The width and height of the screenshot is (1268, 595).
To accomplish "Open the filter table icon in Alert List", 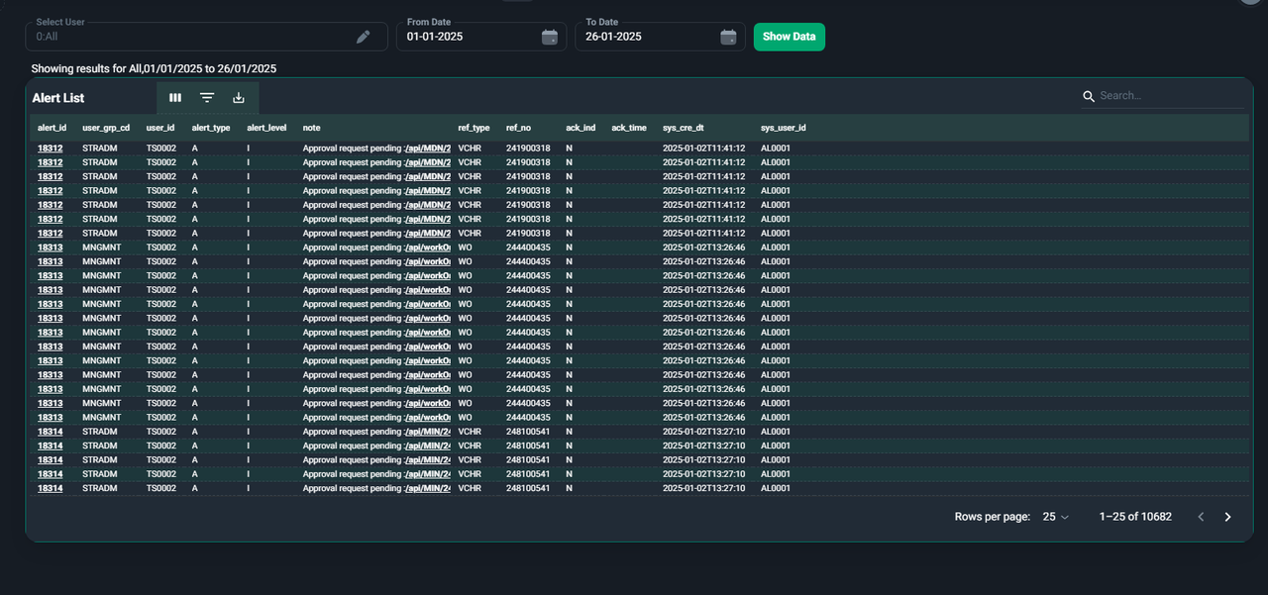I will click(207, 98).
